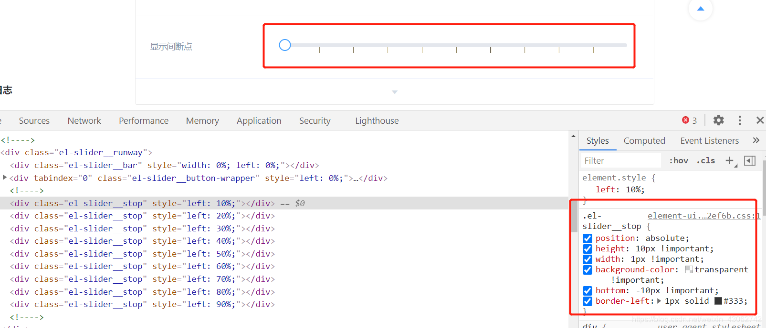Click the styles Filter input field
The width and height of the screenshot is (766, 328).
coord(620,161)
